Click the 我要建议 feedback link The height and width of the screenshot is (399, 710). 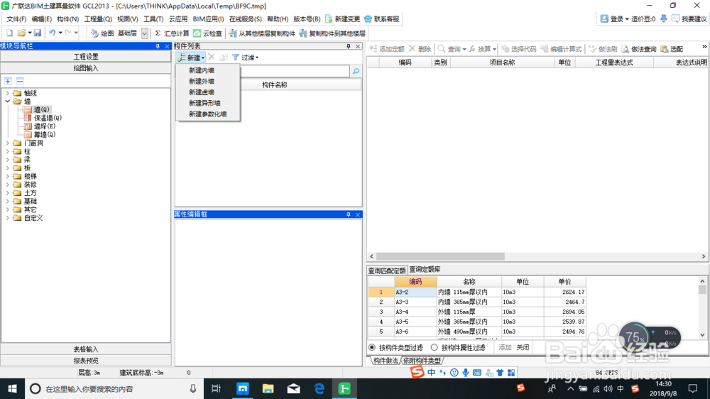point(689,19)
